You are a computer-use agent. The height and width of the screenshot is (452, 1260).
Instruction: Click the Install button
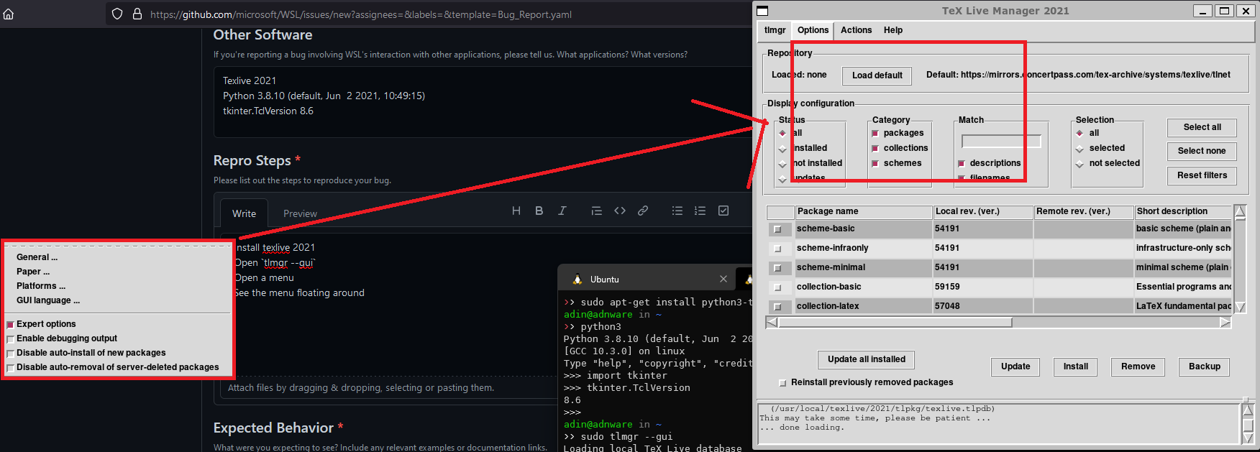tap(1076, 366)
